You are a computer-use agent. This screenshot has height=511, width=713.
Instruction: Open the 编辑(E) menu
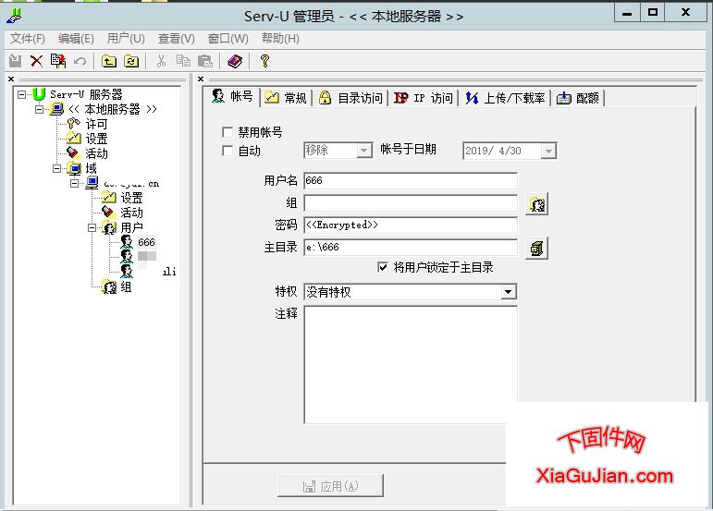coord(76,39)
